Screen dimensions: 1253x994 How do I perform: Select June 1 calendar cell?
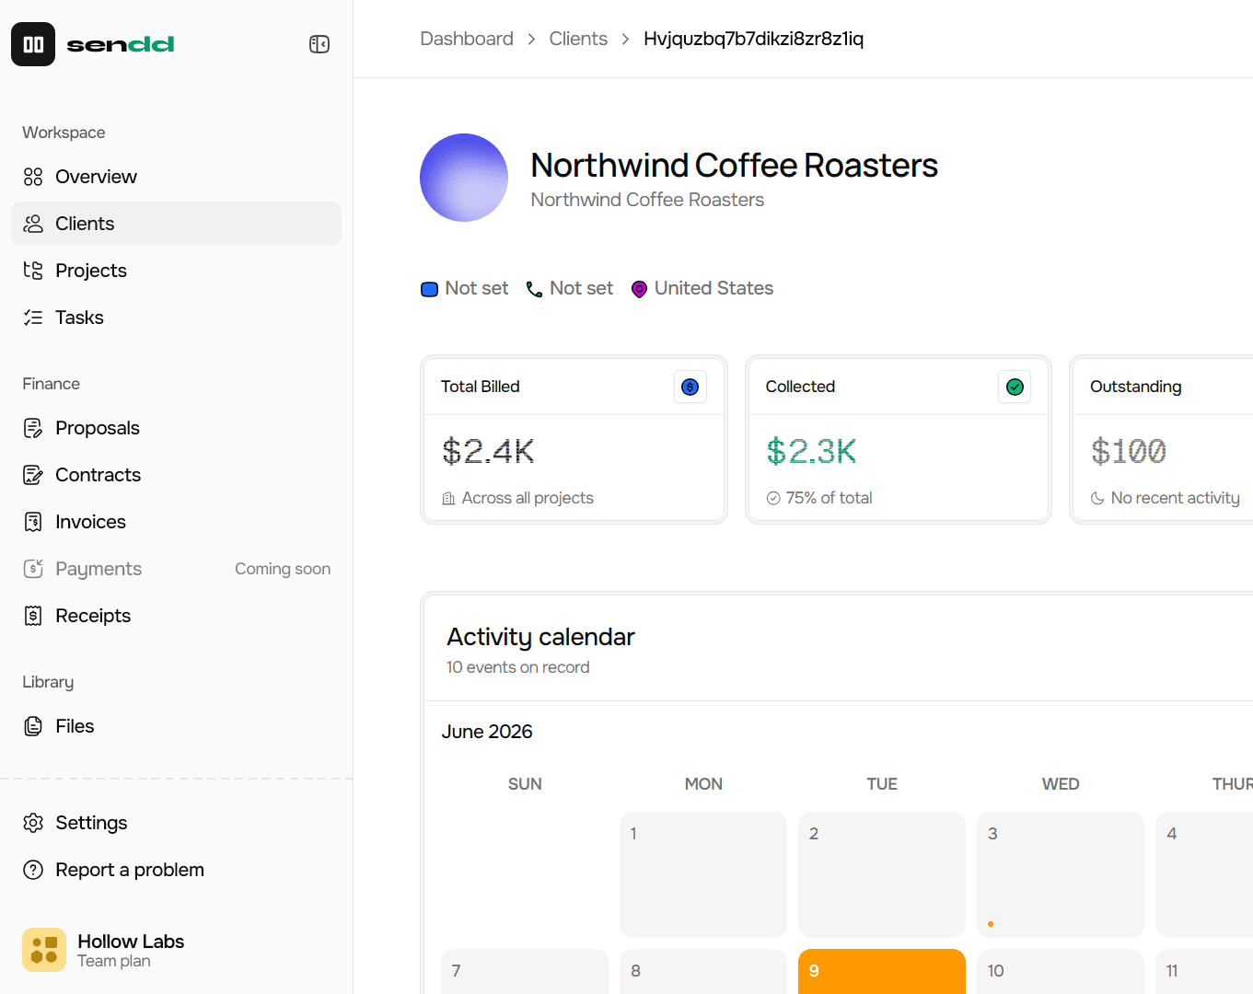[703, 874]
